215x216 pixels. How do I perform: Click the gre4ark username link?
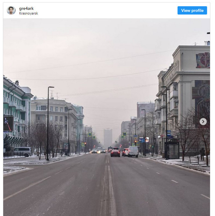pos(26,9)
